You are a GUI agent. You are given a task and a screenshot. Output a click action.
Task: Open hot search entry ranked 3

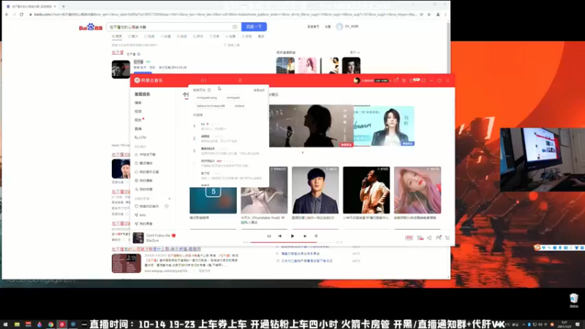(227, 151)
